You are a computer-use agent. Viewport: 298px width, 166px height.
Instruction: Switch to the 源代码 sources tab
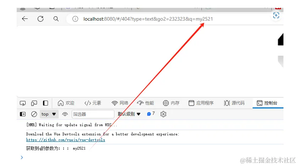click(234, 103)
